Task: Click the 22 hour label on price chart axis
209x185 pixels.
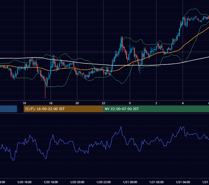Action: [104, 103]
